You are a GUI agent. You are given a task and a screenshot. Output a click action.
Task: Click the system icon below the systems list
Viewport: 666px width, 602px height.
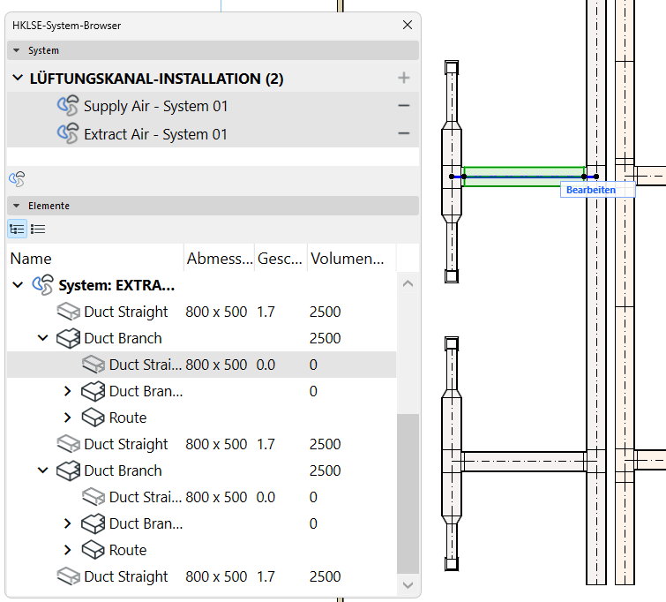pyautogui.click(x=17, y=179)
